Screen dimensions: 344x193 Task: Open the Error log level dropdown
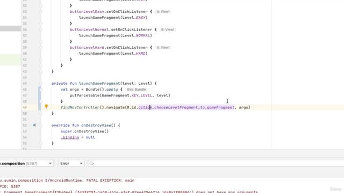71,164
